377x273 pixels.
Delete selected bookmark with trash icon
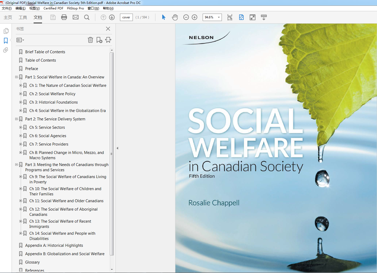point(90,40)
